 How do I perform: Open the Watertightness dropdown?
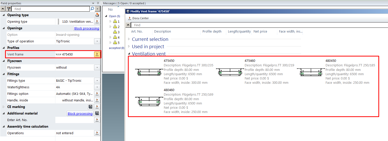pos(97,87)
